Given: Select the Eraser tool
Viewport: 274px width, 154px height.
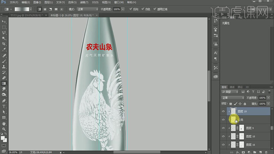Looking at the screenshot, I should pos(4,78).
